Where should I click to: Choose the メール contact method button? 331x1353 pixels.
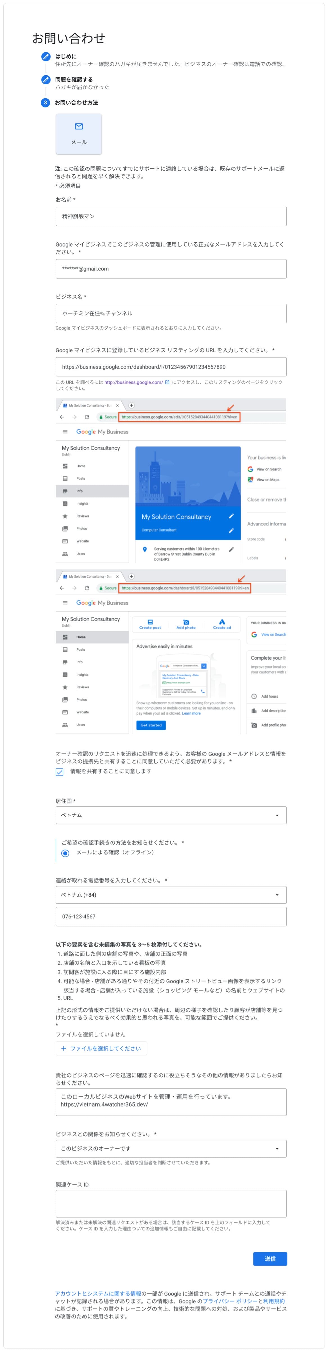point(79,134)
